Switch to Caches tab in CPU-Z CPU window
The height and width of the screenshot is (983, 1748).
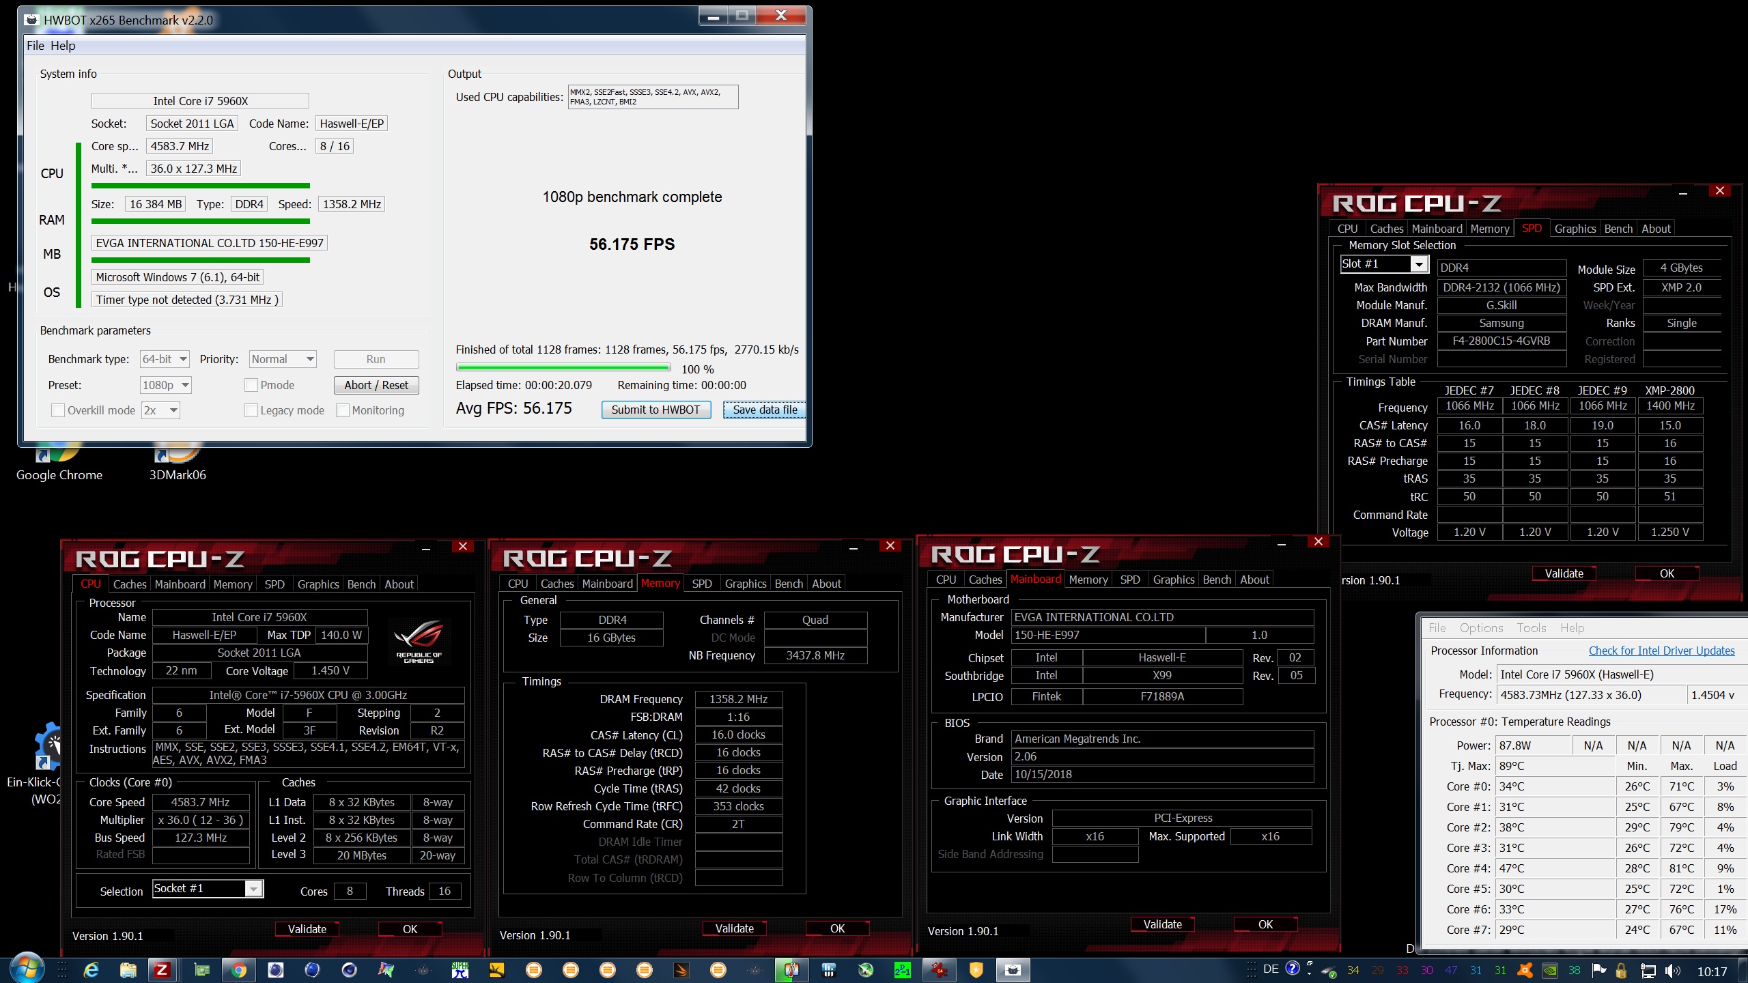130,584
